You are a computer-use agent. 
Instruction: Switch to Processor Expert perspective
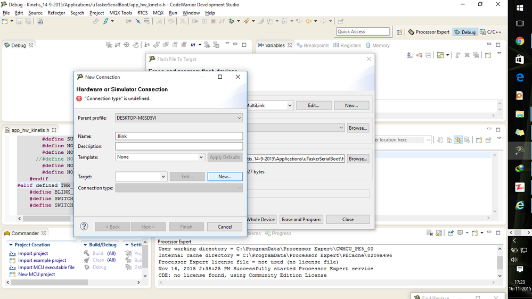point(429,32)
